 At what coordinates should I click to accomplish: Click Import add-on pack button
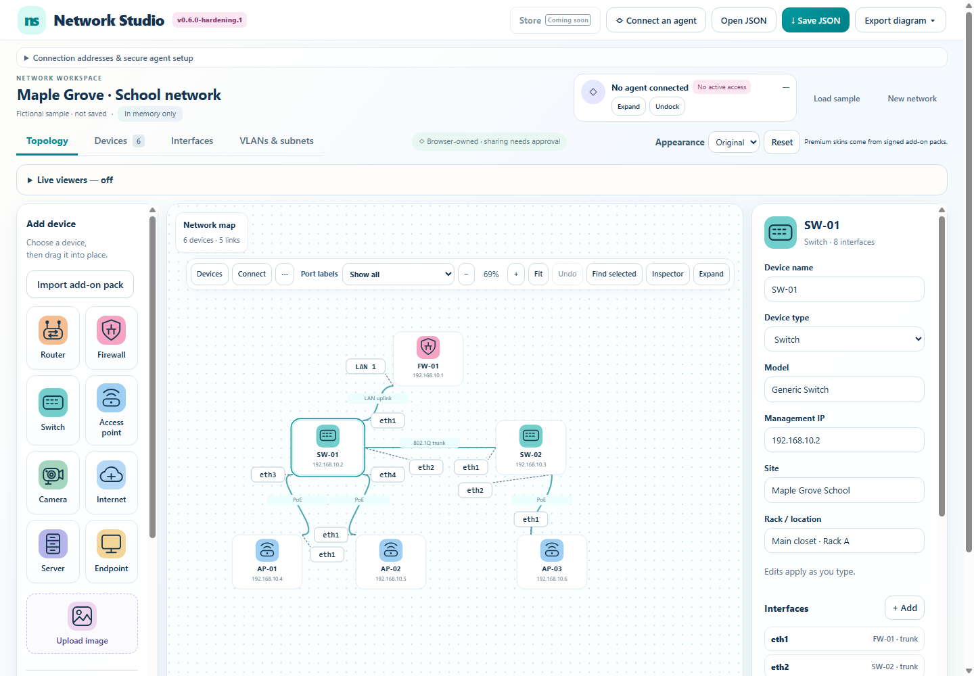(x=80, y=285)
